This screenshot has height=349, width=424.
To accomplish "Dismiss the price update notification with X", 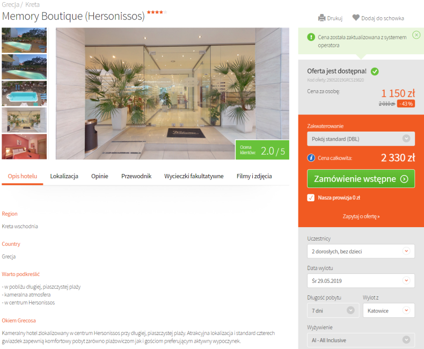I will pos(416,35).
